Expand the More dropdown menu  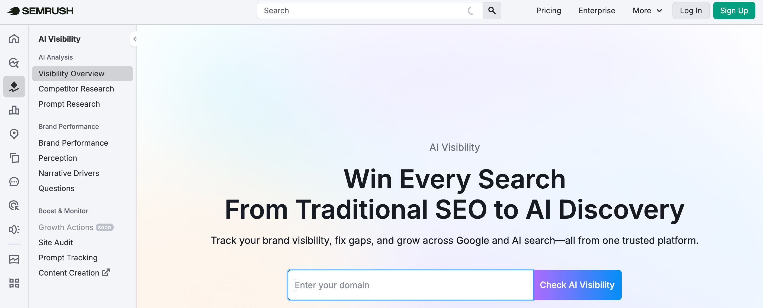647,11
